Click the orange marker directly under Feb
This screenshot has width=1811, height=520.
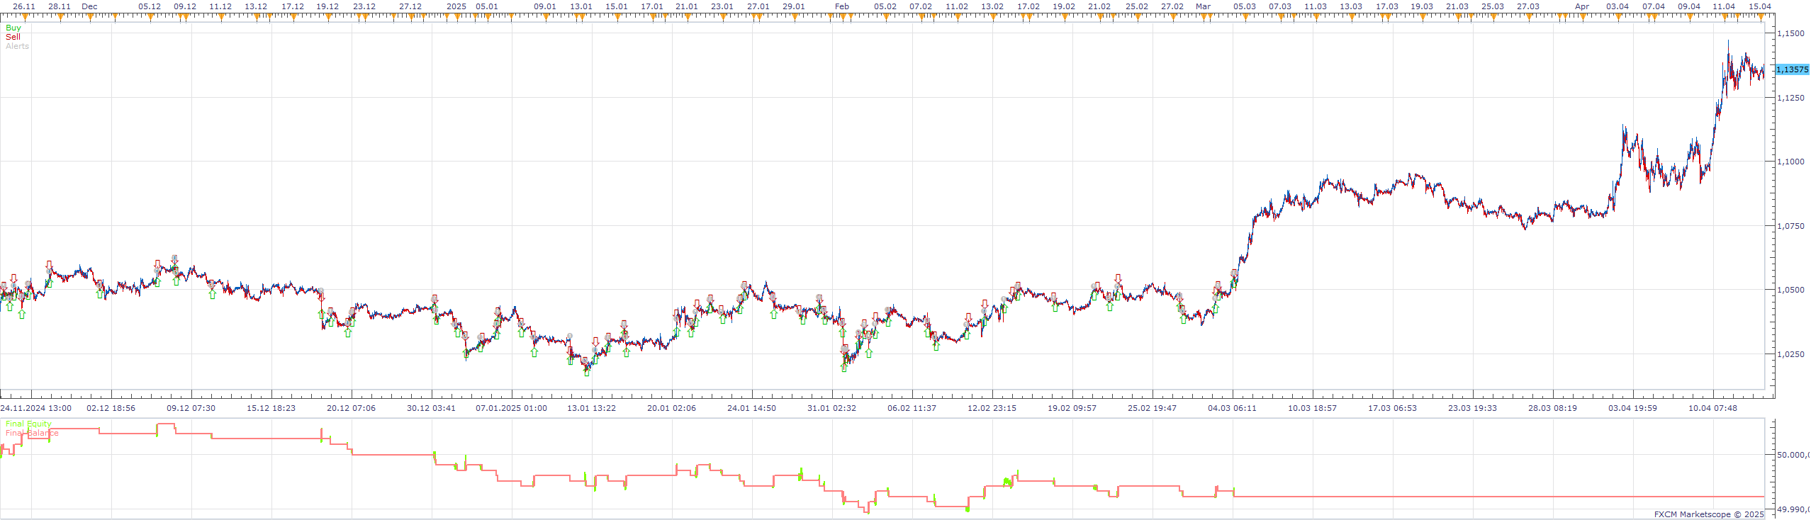pos(842,18)
